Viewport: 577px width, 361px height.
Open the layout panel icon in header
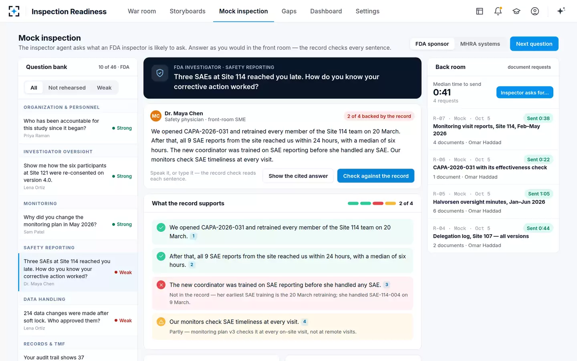click(x=480, y=11)
